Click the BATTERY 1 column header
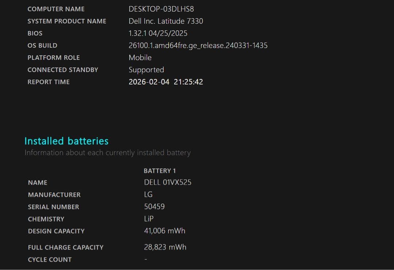This screenshot has height=270, width=394. point(160,171)
